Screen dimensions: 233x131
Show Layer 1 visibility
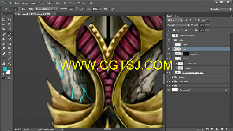click(169, 44)
